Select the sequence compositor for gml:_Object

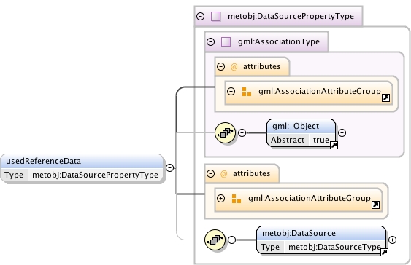[225, 132]
